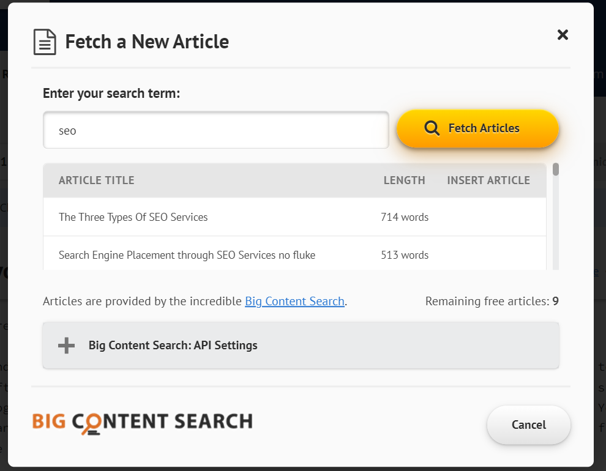Open the Big Content Search link
This screenshot has width=606, height=471.
[294, 301]
